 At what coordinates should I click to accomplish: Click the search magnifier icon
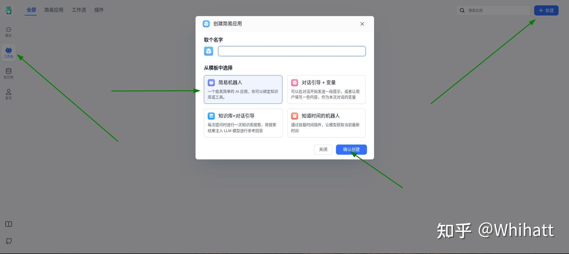462,10
